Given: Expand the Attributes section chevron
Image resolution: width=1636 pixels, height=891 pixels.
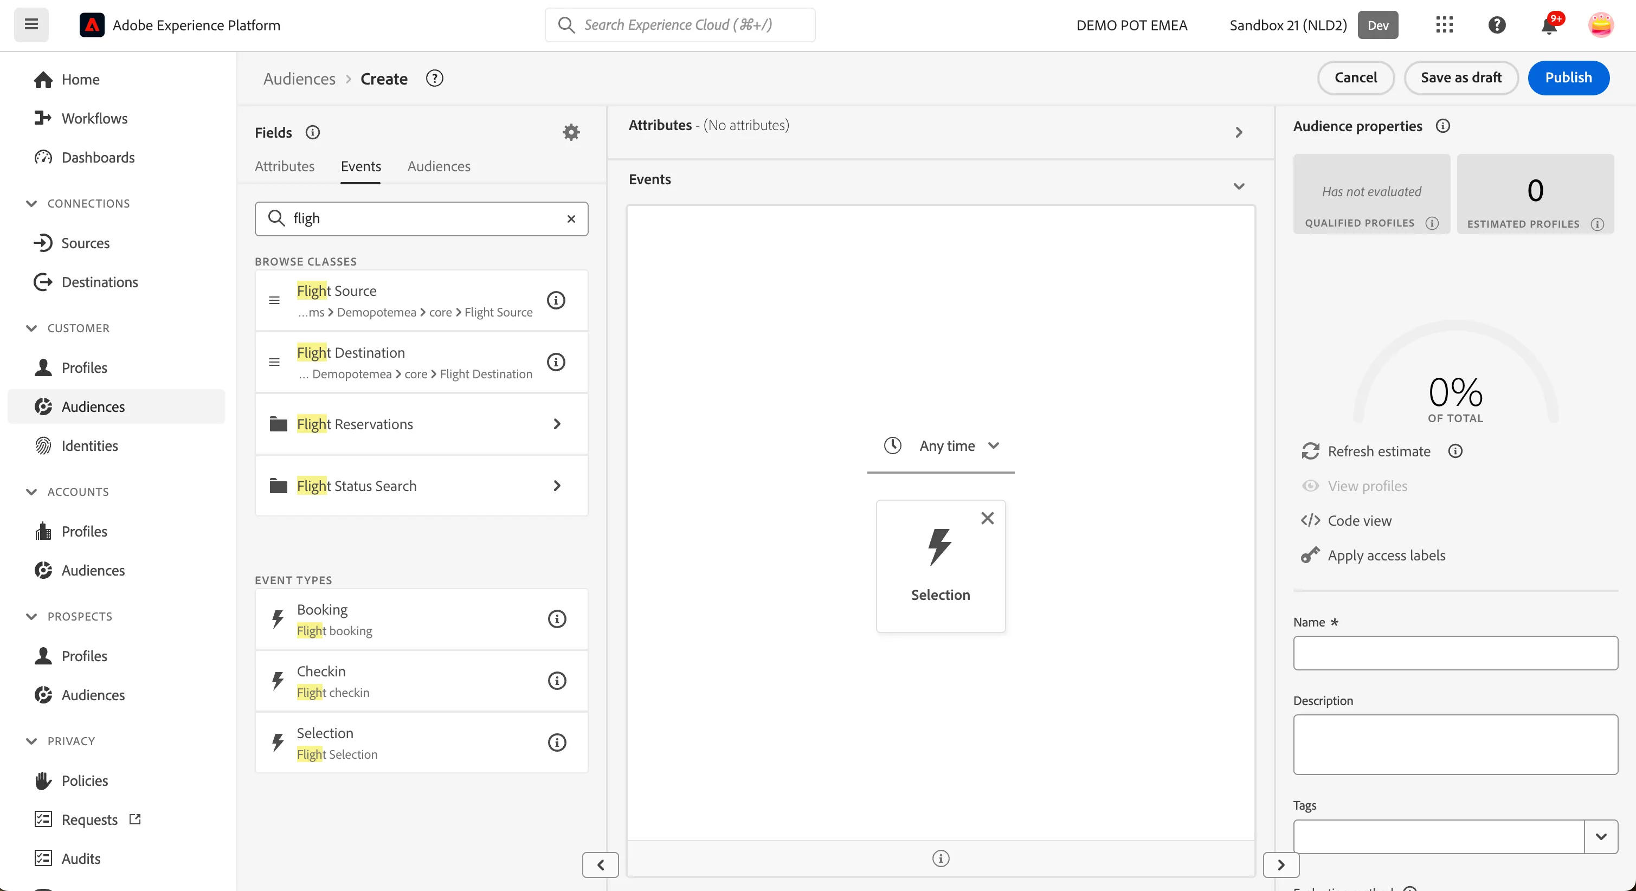Looking at the screenshot, I should 1239,132.
